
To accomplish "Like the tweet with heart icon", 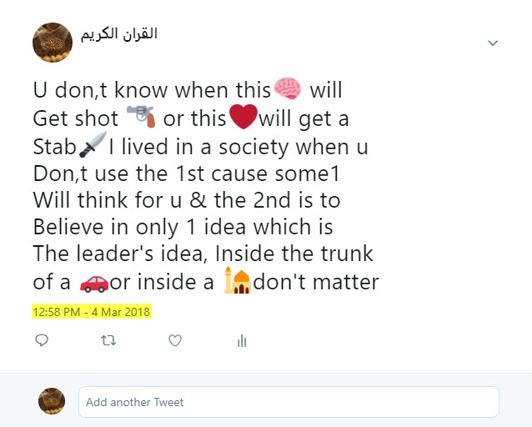I will click(175, 340).
